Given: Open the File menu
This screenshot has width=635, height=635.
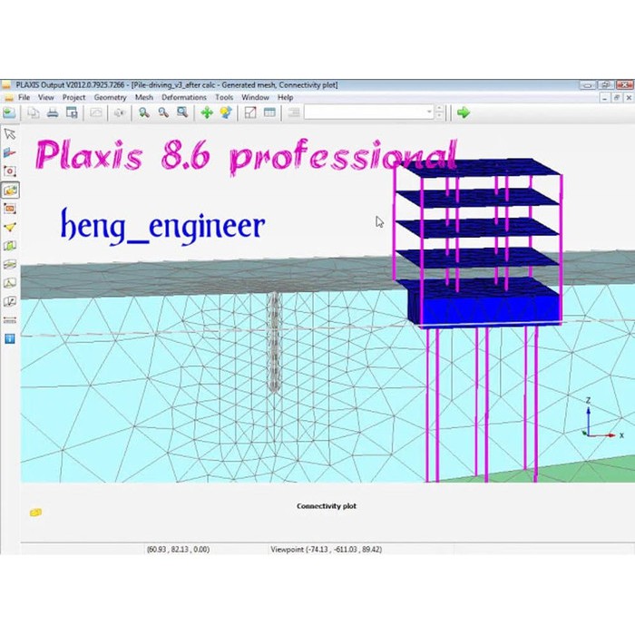Looking at the screenshot, I should tap(24, 98).
